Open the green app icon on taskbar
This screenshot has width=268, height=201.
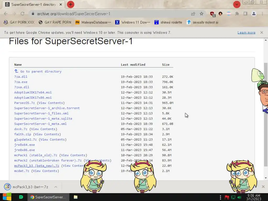point(21,197)
